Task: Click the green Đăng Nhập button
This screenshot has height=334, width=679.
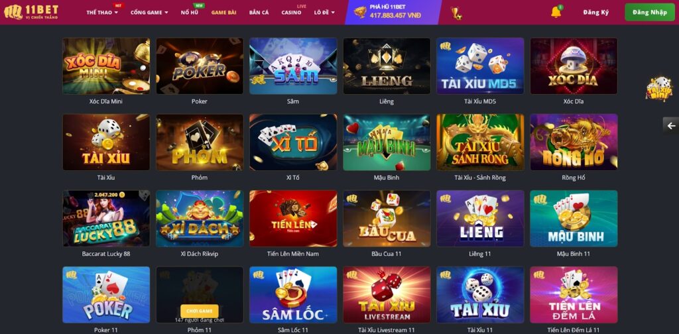Action: (x=650, y=12)
